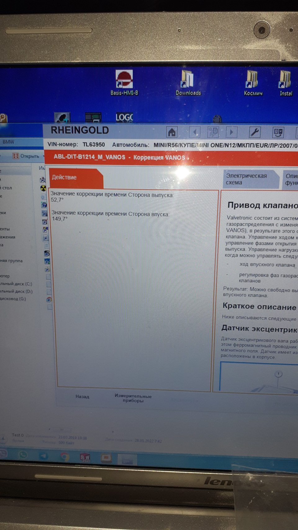Screen dimensions: 298x530
Task: Click the intake correction value 149,7°
Action: (x=60, y=219)
